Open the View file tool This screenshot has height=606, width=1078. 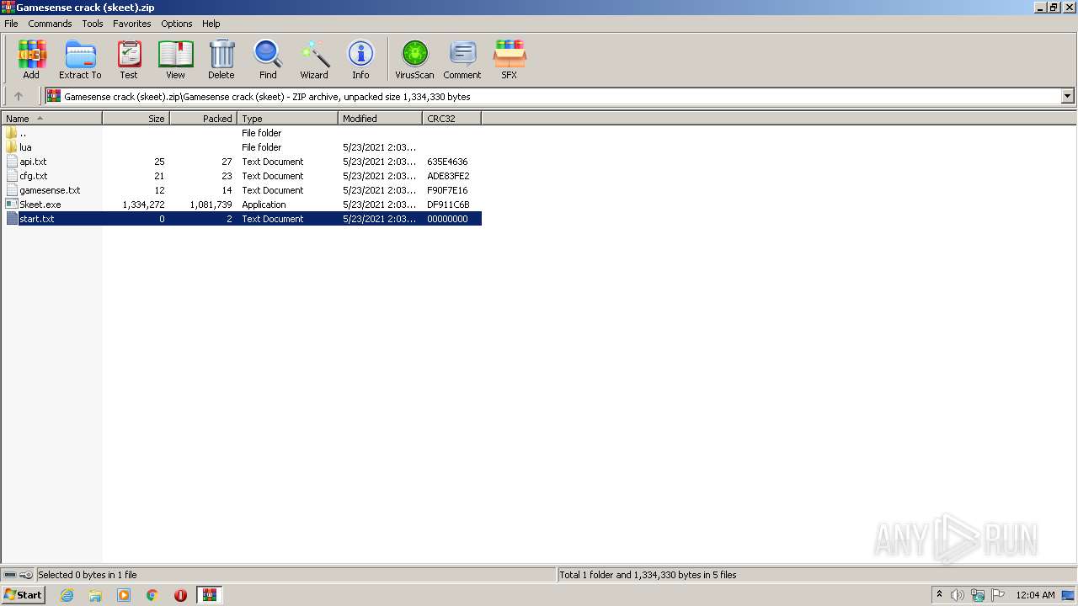pos(175,59)
